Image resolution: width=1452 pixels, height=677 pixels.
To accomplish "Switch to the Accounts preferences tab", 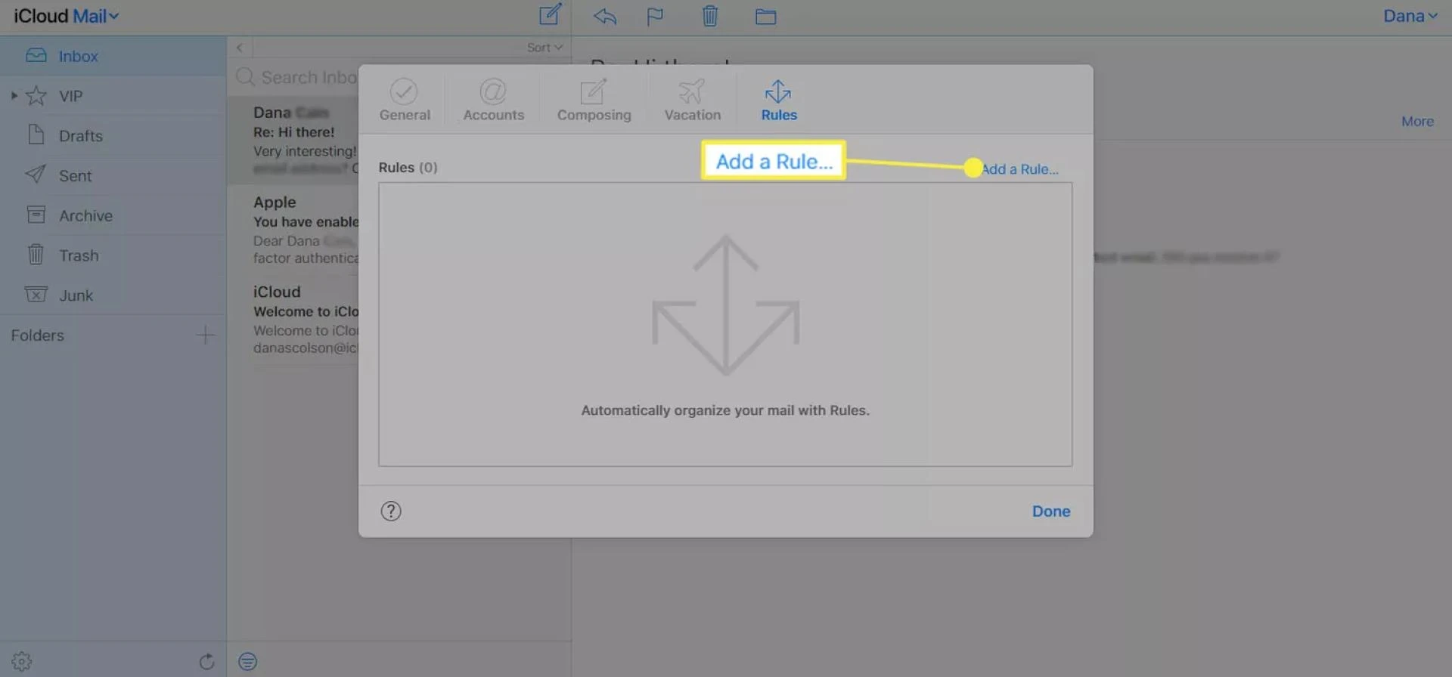I will 493,100.
